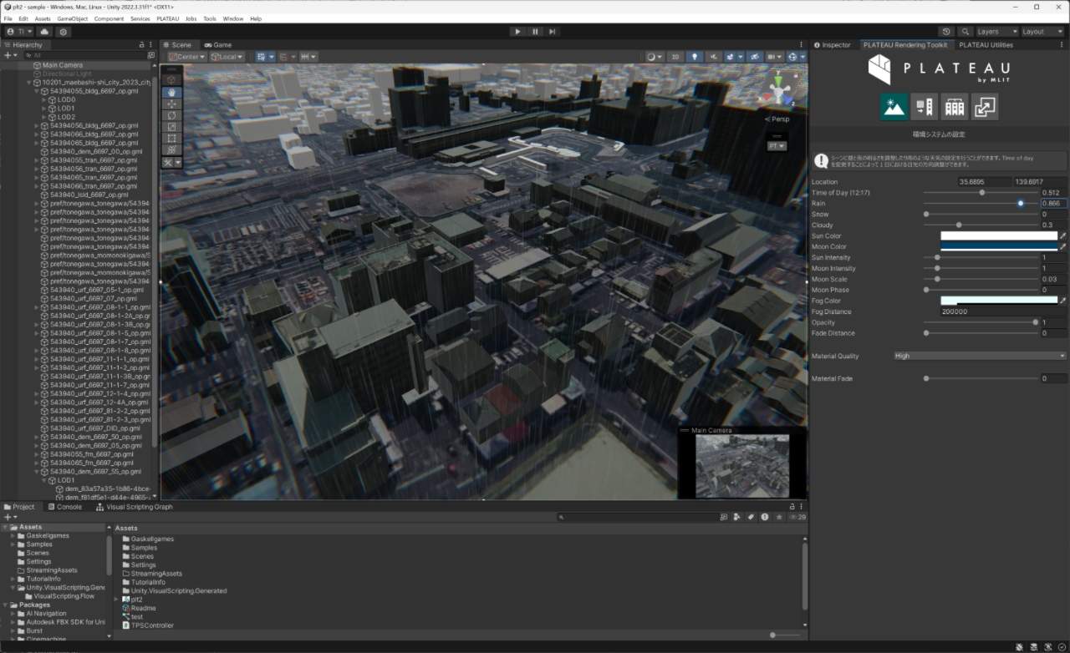Switch to the Inspector tab
1070x653 pixels.
coord(833,45)
